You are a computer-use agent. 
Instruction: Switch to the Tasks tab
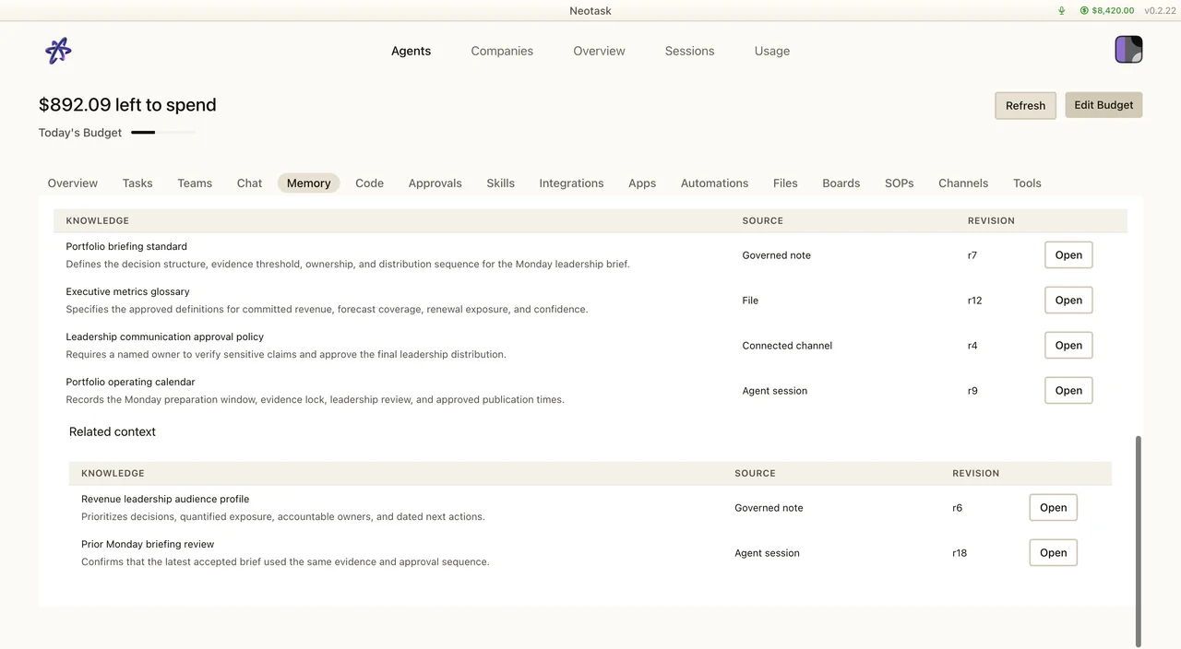(137, 183)
